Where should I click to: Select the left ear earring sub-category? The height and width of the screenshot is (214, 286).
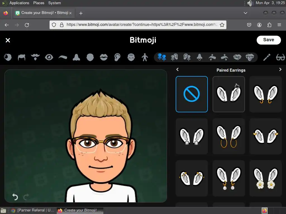[174, 57]
